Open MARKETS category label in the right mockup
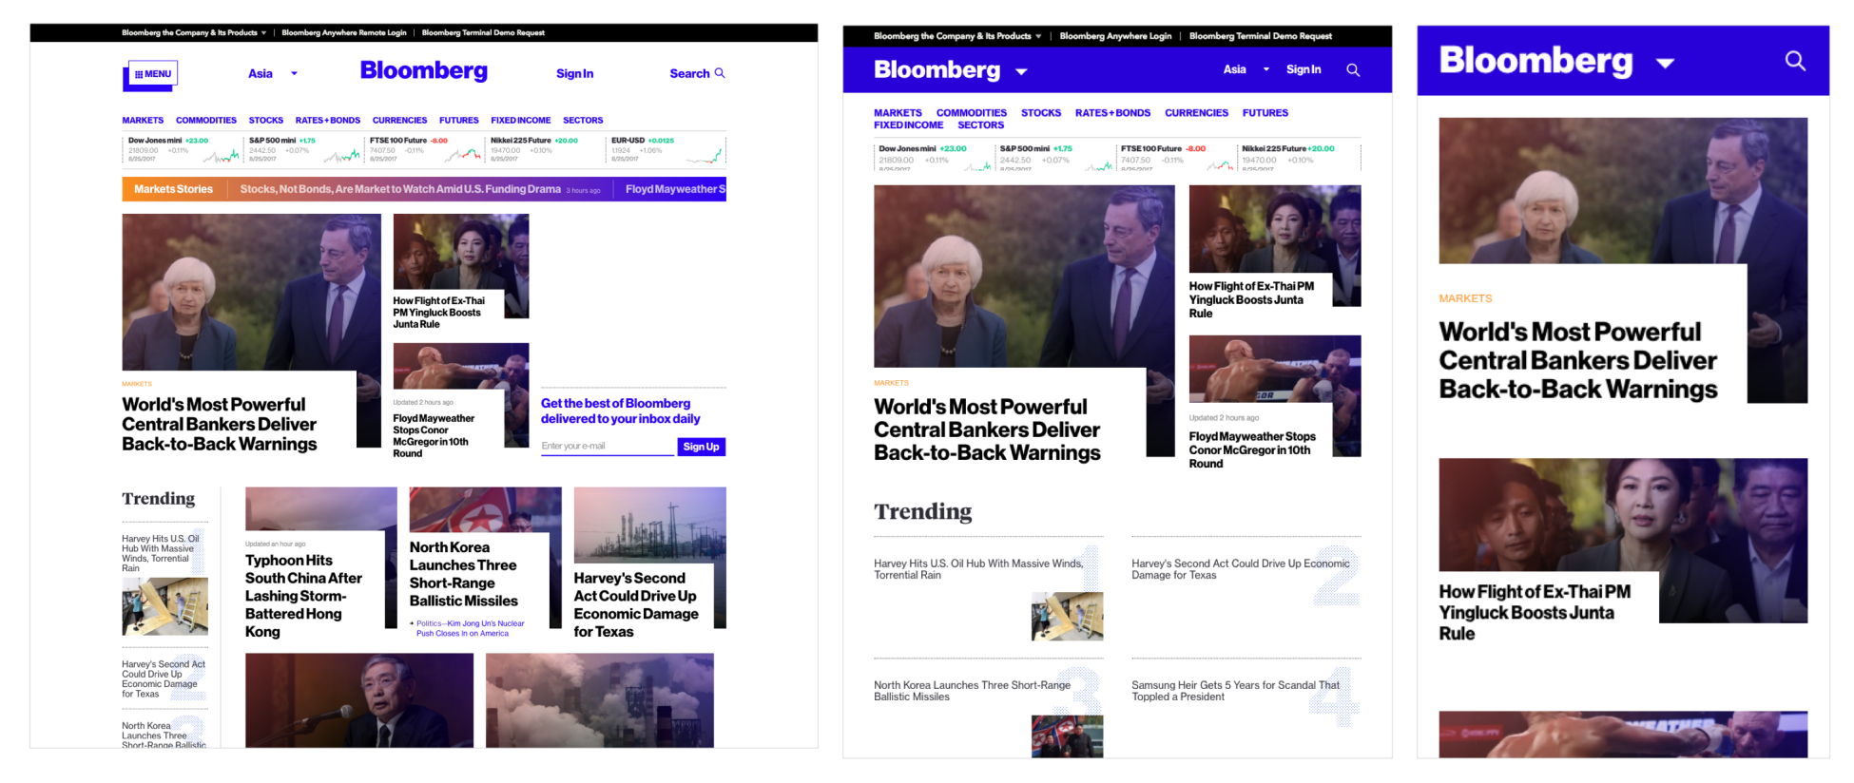Image resolution: width=1854 pixels, height=783 pixels. pos(1465,298)
